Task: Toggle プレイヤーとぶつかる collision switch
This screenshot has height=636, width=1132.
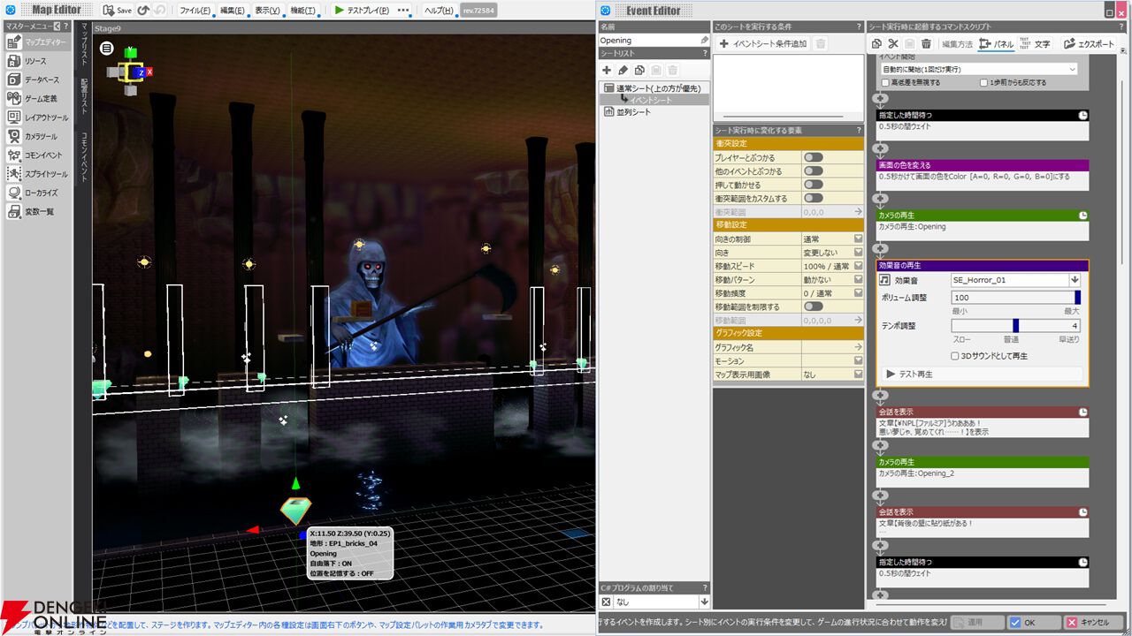Action: point(813,157)
